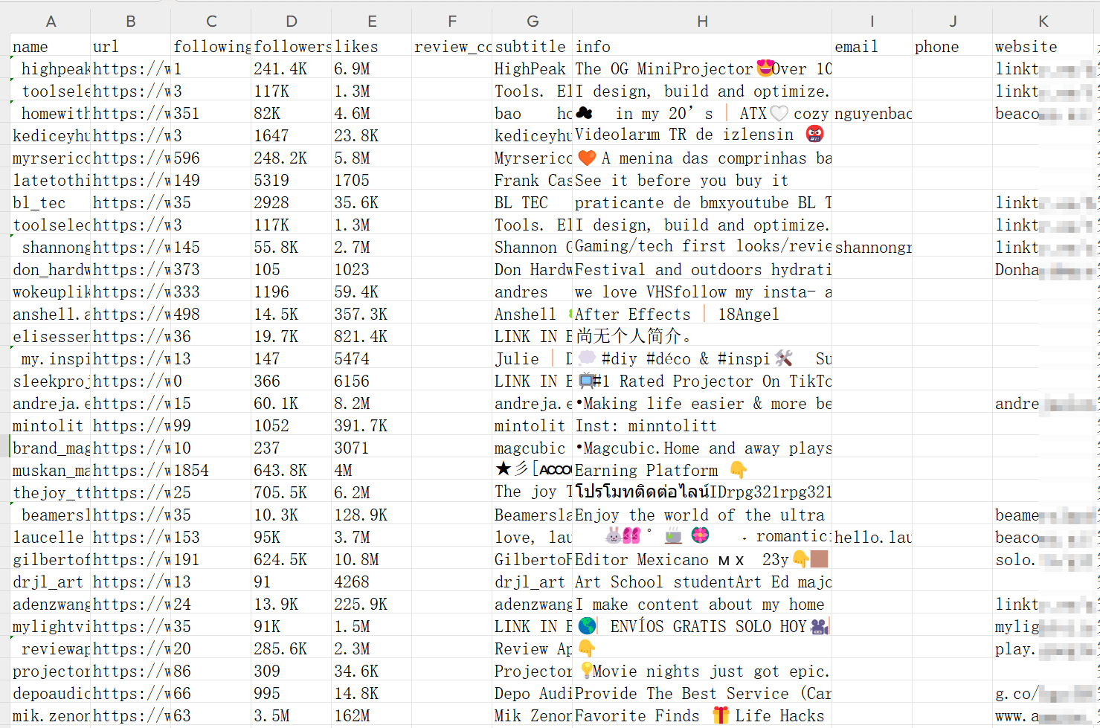Click the 'name' header cell
The image size is (1100, 728).
[x=51, y=46]
